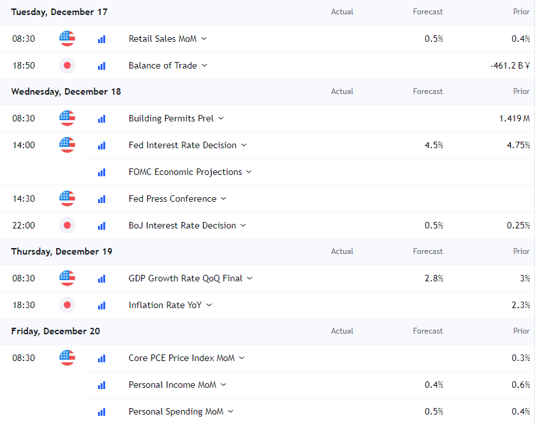Expand the Retail Sales MoM chevron
The width and height of the screenshot is (535, 425).
pyautogui.click(x=204, y=39)
